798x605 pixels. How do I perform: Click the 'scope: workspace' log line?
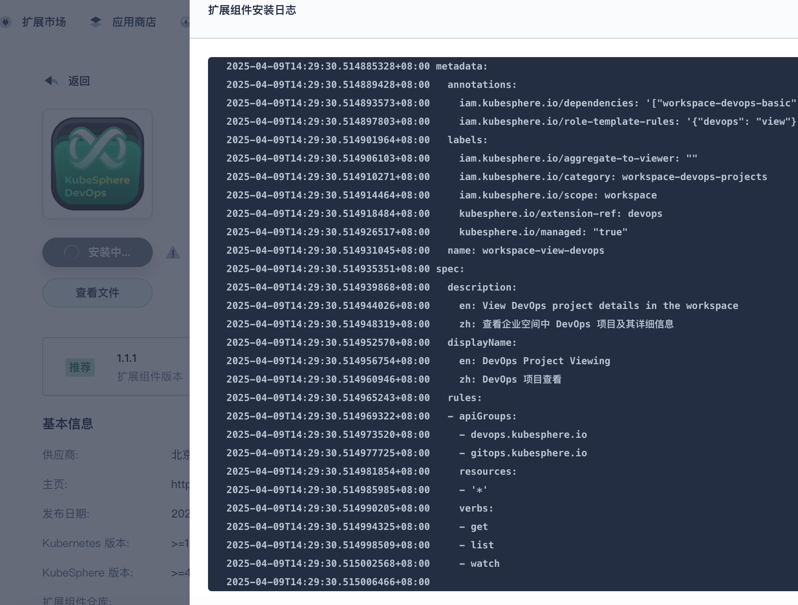(x=442, y=195)
